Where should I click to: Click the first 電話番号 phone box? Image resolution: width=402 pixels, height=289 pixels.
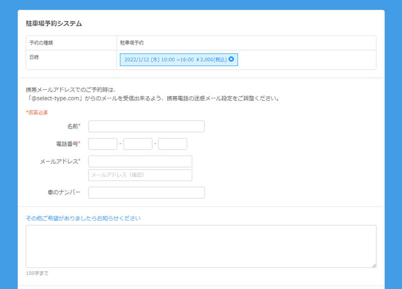coord(103,144)
